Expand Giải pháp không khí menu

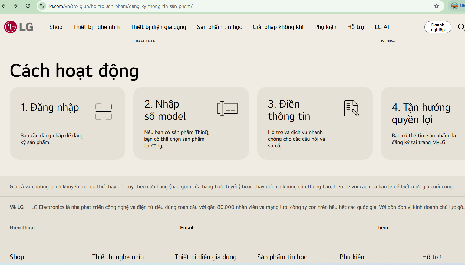[278, 27]
